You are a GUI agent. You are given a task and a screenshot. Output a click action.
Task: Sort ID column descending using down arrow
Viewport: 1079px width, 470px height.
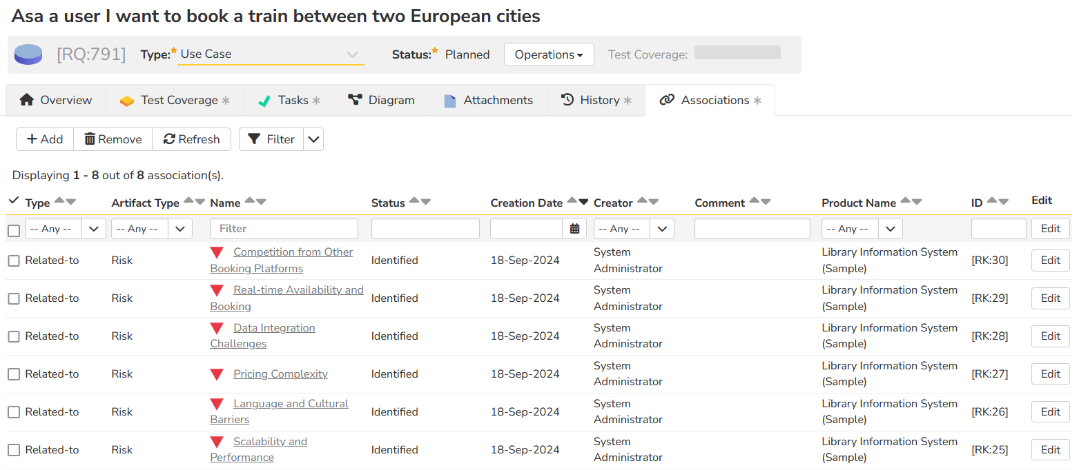(x=1003, y=201)
